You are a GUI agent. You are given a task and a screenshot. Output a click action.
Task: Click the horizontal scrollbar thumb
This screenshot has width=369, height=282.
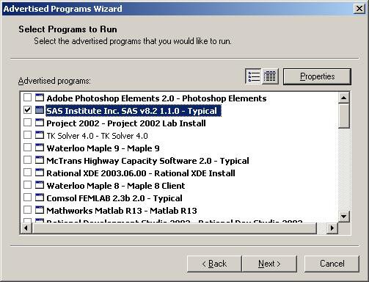click(174, 228)
